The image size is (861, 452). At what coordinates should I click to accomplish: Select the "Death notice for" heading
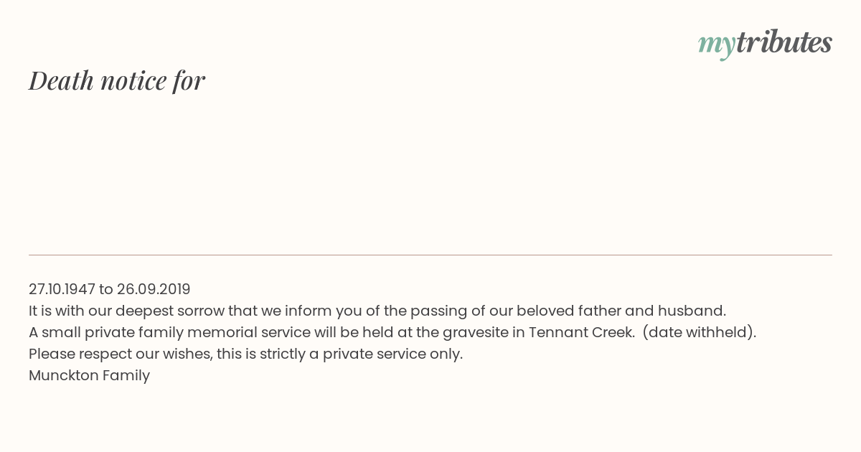click(117, 81)
